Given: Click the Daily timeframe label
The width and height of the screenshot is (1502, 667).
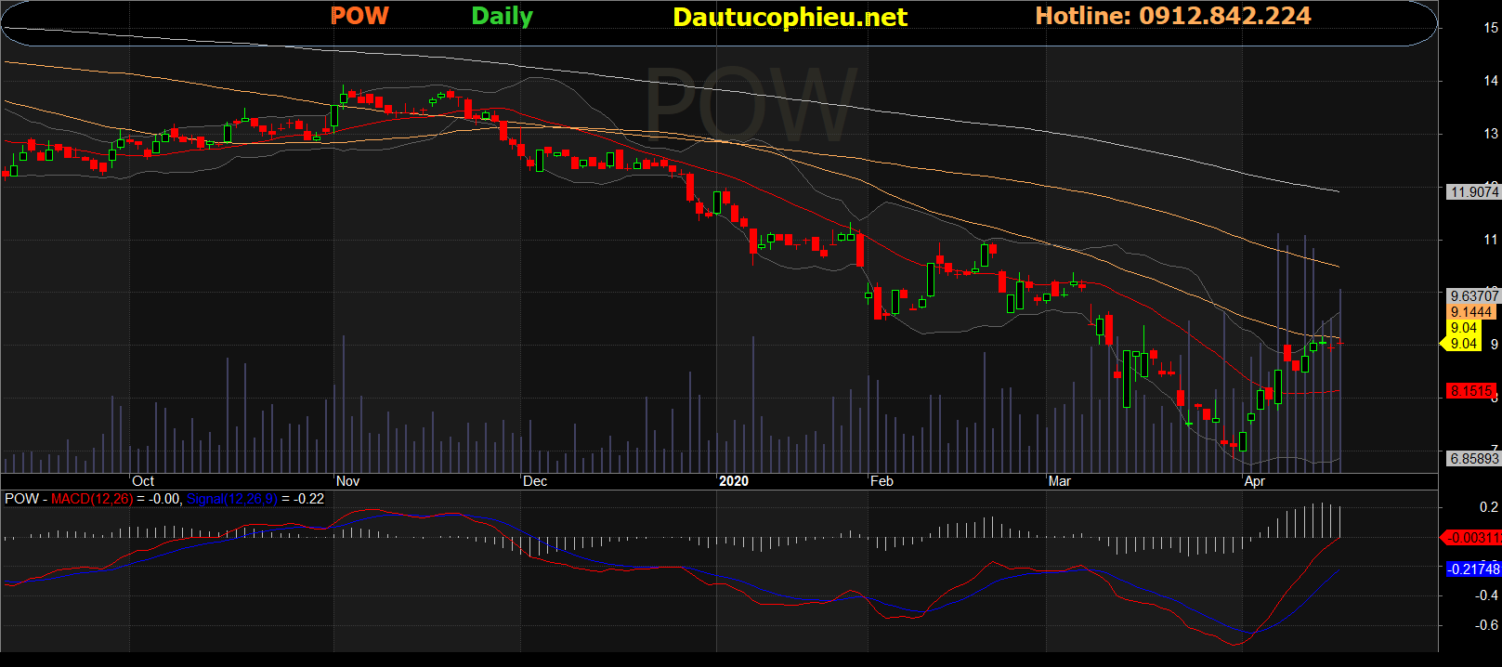Looking at the screenshot, I should 502,17.
